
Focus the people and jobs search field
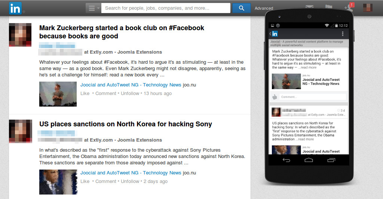166,8
